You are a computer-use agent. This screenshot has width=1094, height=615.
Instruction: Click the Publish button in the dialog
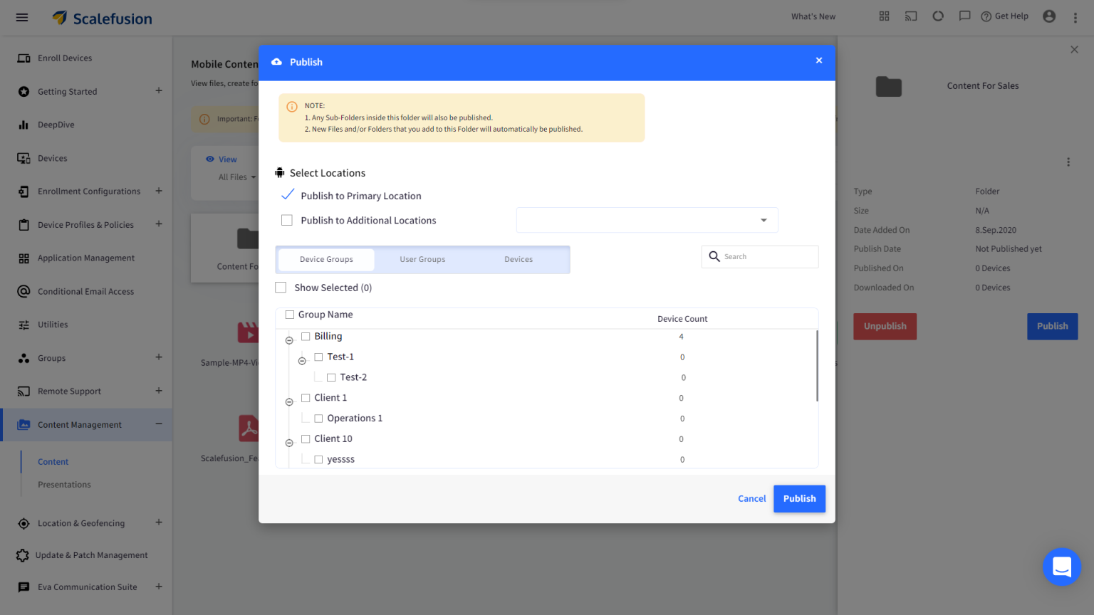[799, 498]
